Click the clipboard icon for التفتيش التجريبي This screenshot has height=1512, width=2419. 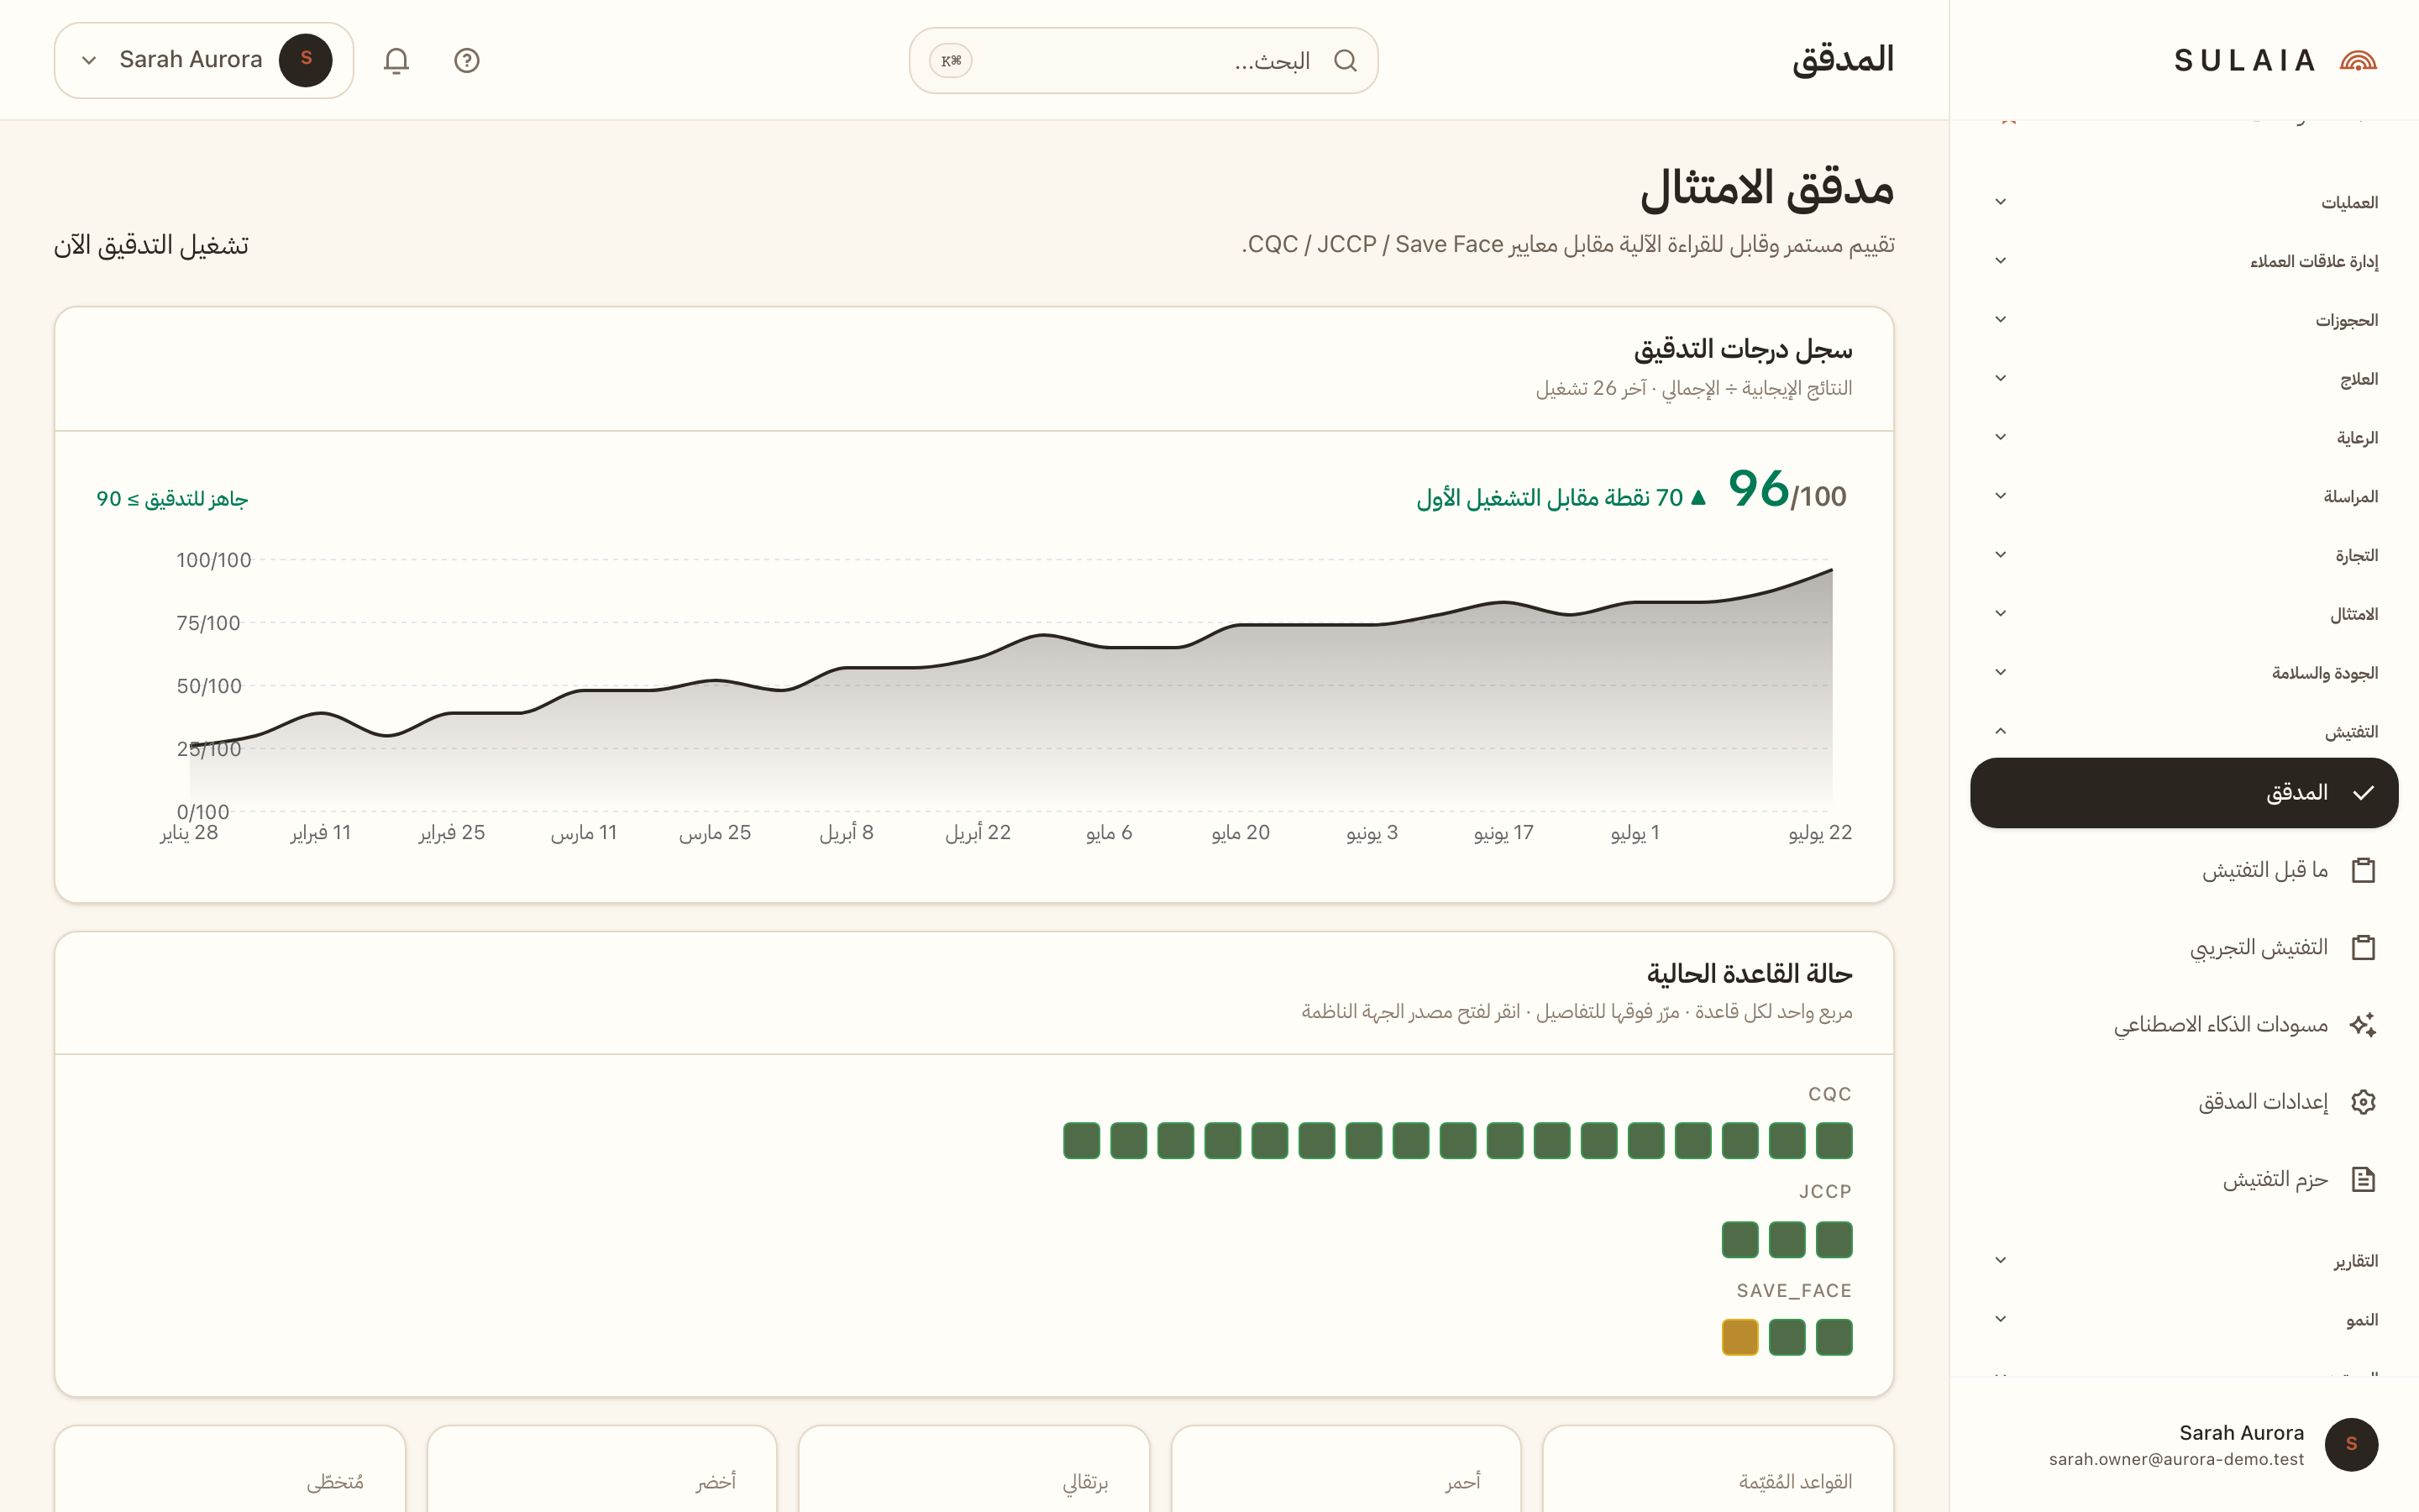2363,947
